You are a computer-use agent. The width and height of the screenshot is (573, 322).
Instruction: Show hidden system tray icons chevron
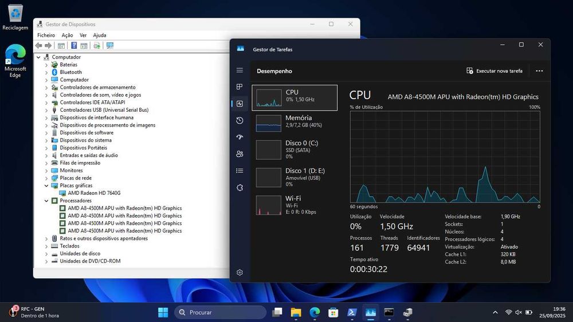point(495,312)
